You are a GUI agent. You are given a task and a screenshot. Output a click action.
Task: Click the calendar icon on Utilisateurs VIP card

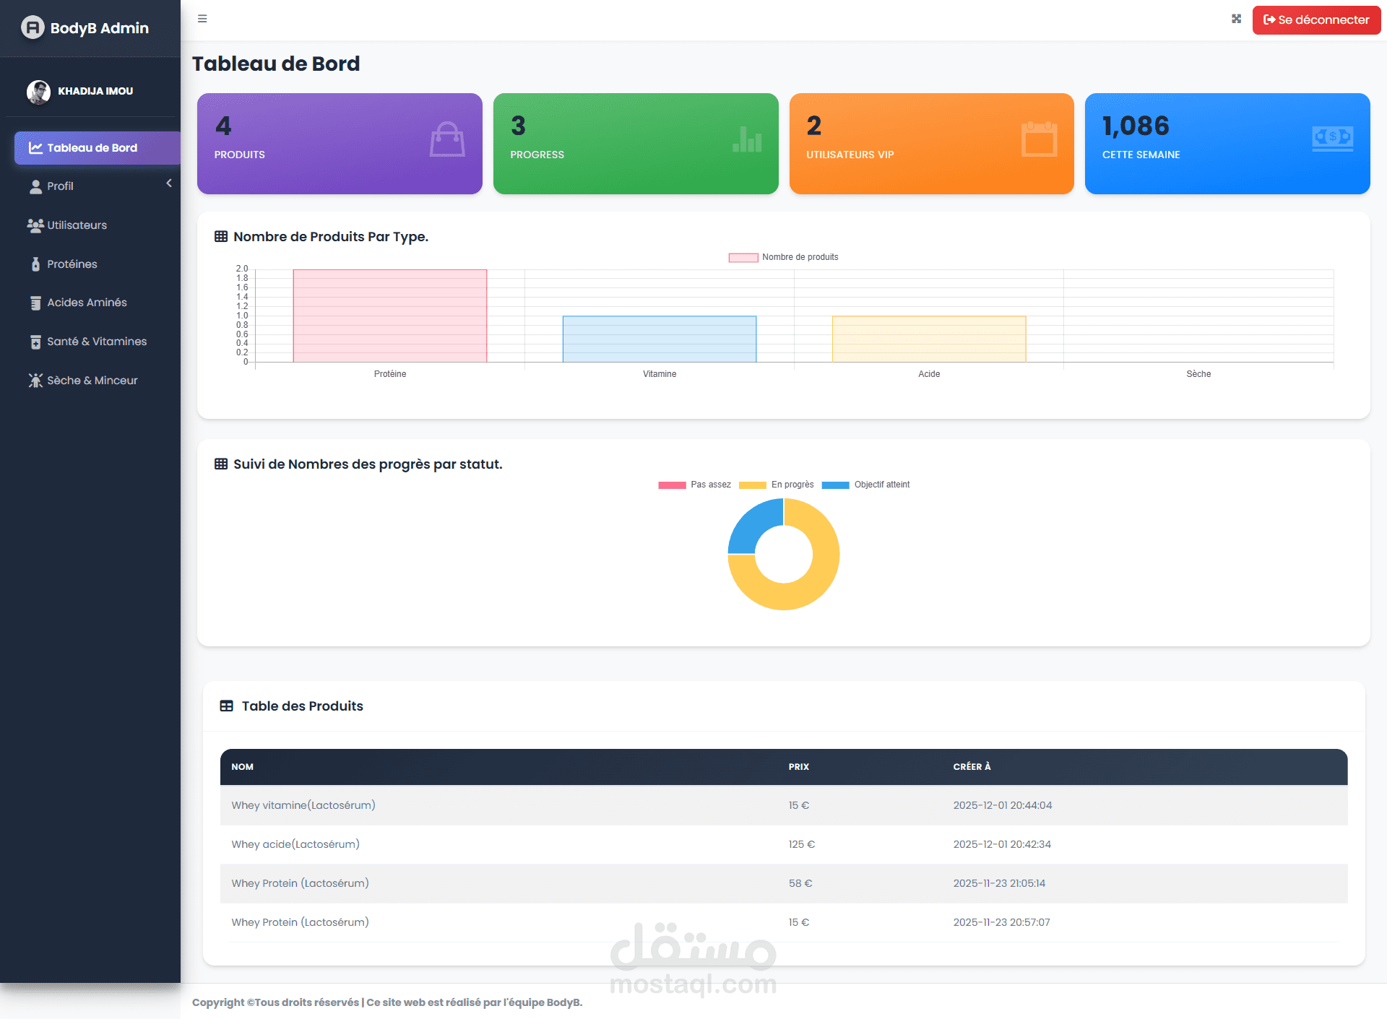[x=1039, y=139]
